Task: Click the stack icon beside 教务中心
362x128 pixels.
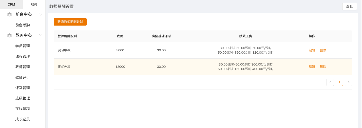Action: click(x=10, y=35)
